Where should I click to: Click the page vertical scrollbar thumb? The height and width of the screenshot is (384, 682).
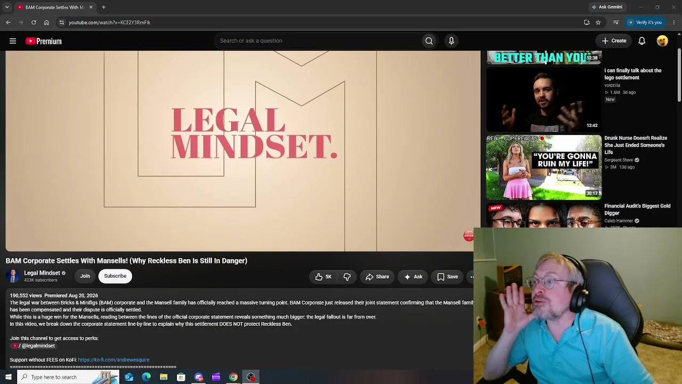[x=679, y=76]
